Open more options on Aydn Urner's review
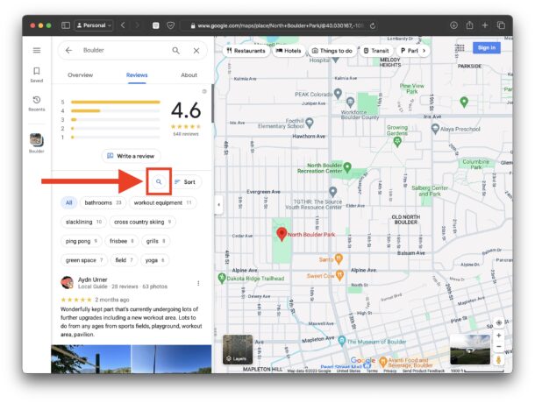The image size is (535, 403). pyautogui.click(x=199, y=282)
